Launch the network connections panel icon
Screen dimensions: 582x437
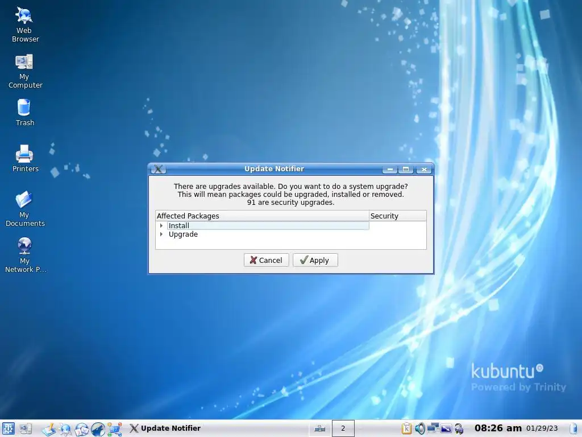coord(114,429)
